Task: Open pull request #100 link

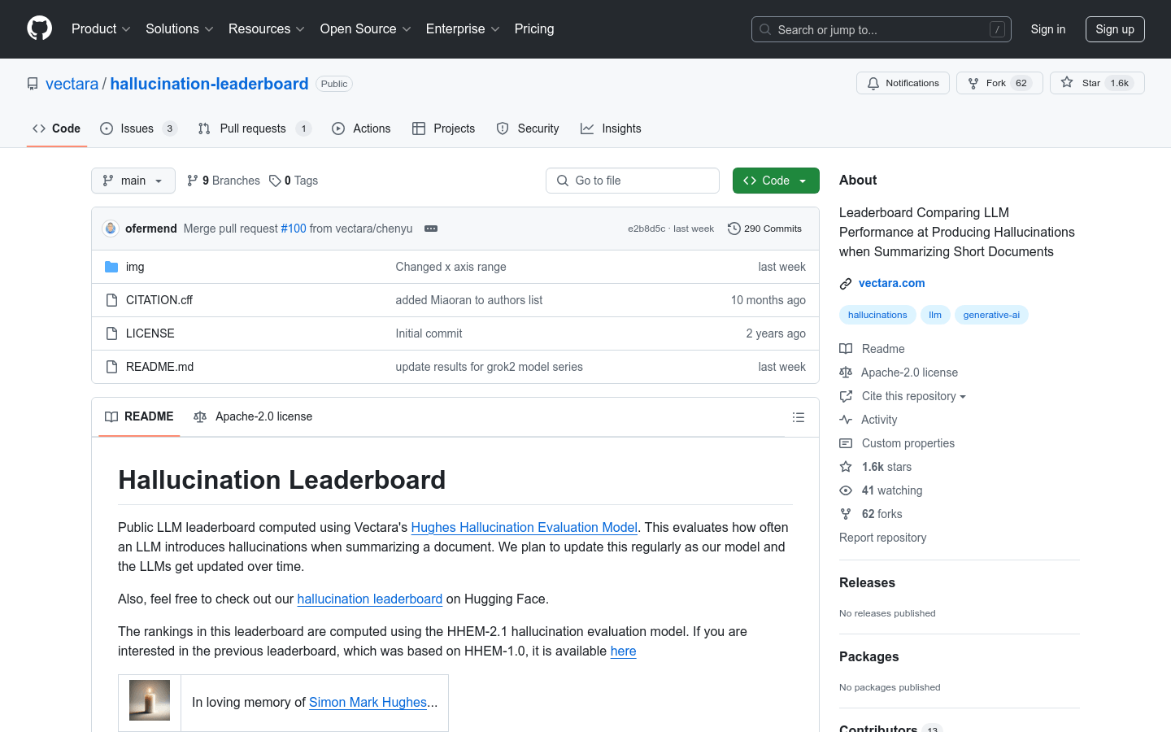Action: [x=294, y=229]
